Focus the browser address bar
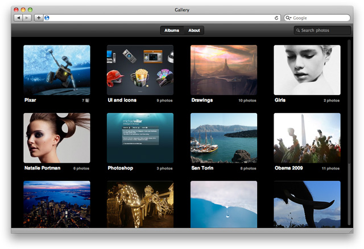 tap(162, 18)
